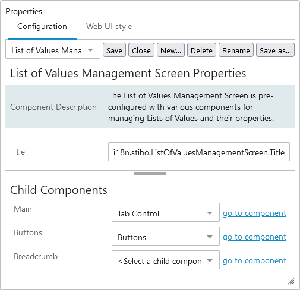Create a new screen with New...

click(x=170, y=50)
